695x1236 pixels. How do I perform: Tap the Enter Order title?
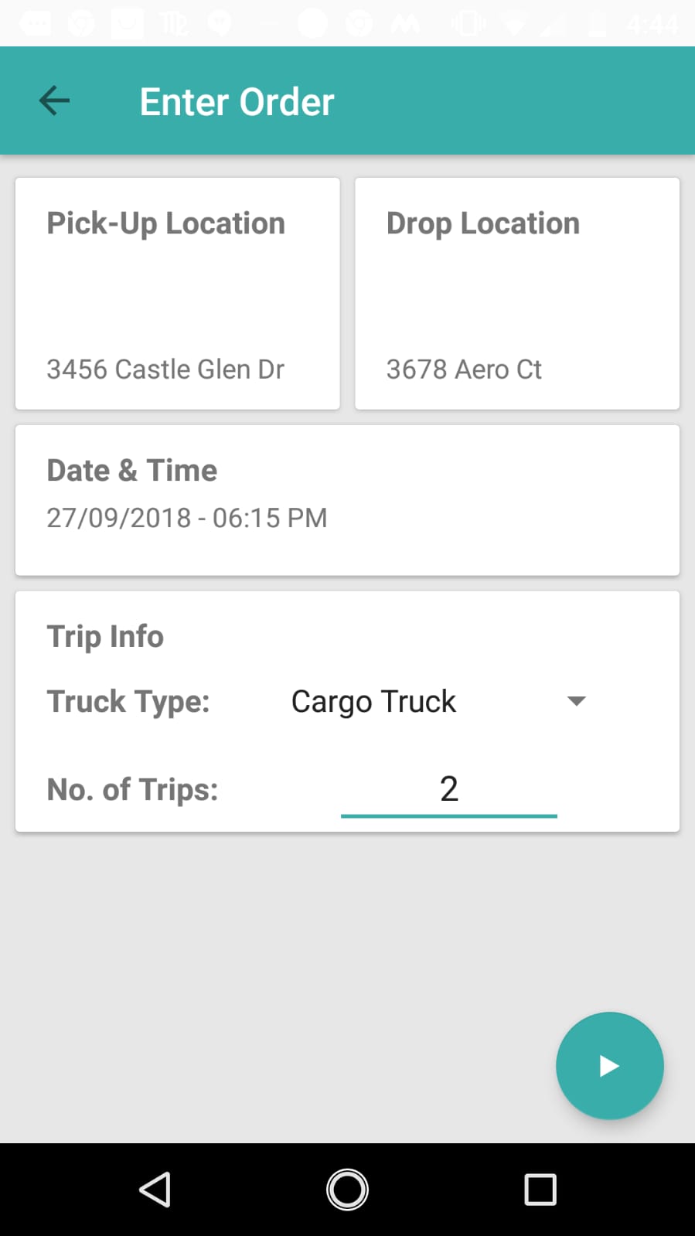coord(237,101)
